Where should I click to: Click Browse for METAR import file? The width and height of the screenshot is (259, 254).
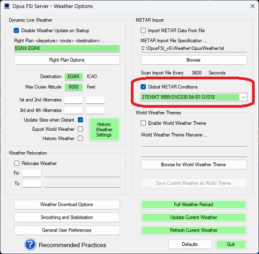click(194, 60)
